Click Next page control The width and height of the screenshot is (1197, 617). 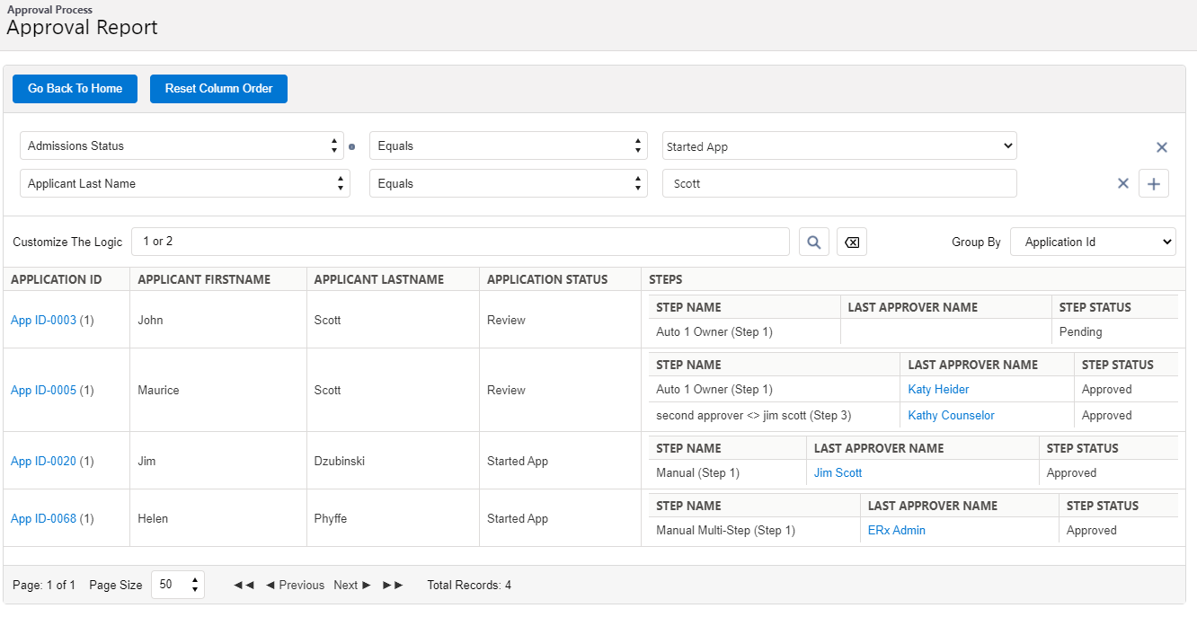tap(351, 585)
